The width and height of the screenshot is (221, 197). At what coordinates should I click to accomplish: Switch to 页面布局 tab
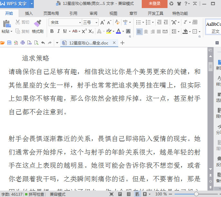(51, 14)
